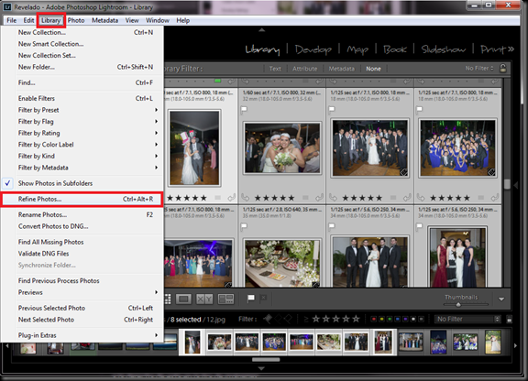Rotate two-brides photo counterclockwise
The height and width of the screenshot is (381, 528).
coord(245,198)
